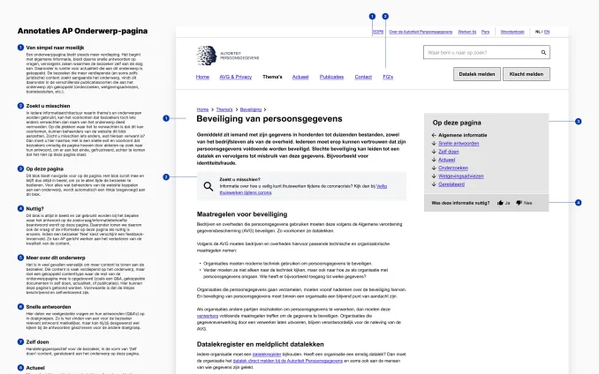Click the thumbs-down Nee icon
The height and width of the screenshot is (374, 599).
point(519,203)
